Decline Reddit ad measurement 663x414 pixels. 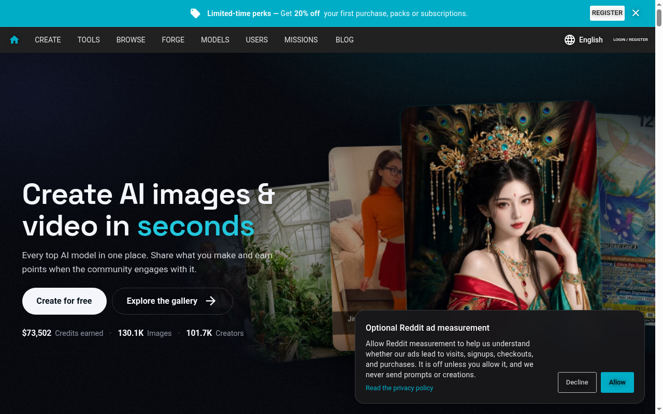tap(577, 382)
